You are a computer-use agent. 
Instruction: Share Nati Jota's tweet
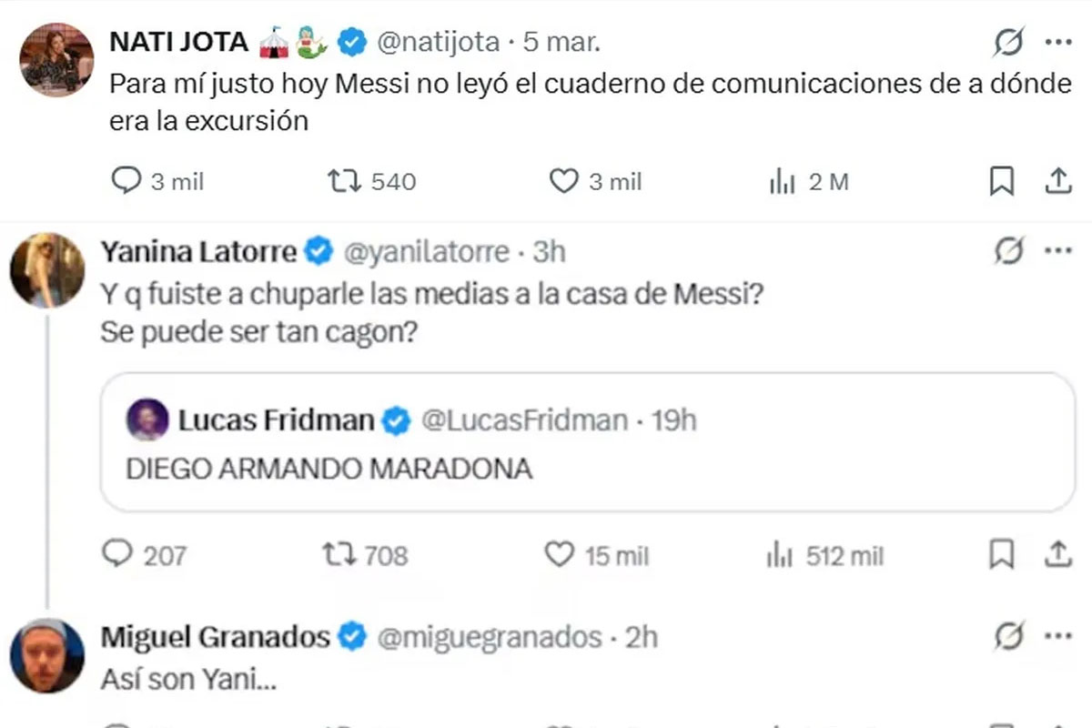point(1058,182)
